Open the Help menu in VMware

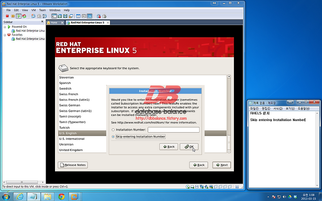tap(67, 10)
